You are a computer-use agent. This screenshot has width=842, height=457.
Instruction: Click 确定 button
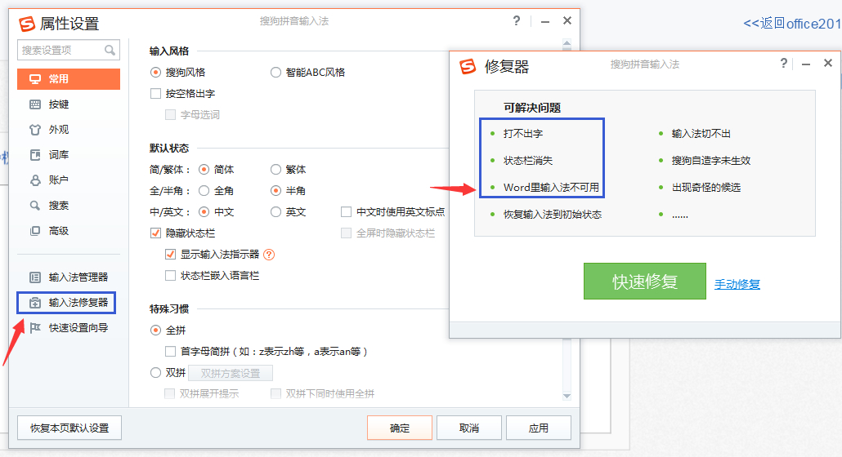coord(400,428)
